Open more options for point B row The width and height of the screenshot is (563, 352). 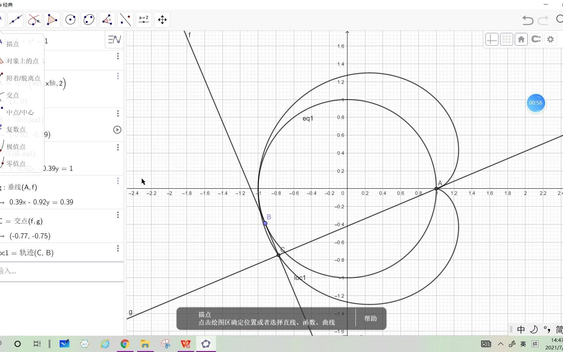click(118, 113)
